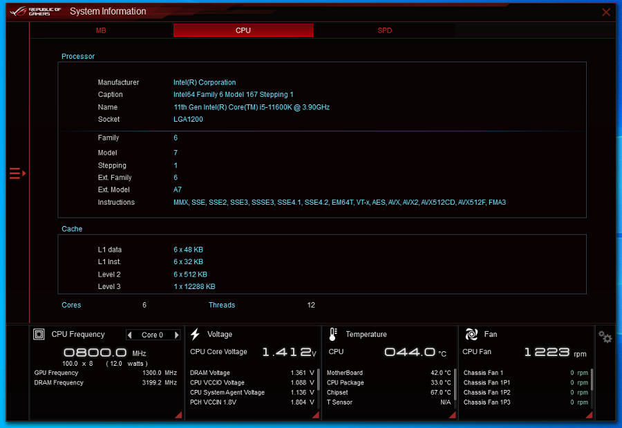Click the 0800.0 MHz frequency reading
Image resolution: width=622 pixels, height=428 pixels.
pos(105,353)
